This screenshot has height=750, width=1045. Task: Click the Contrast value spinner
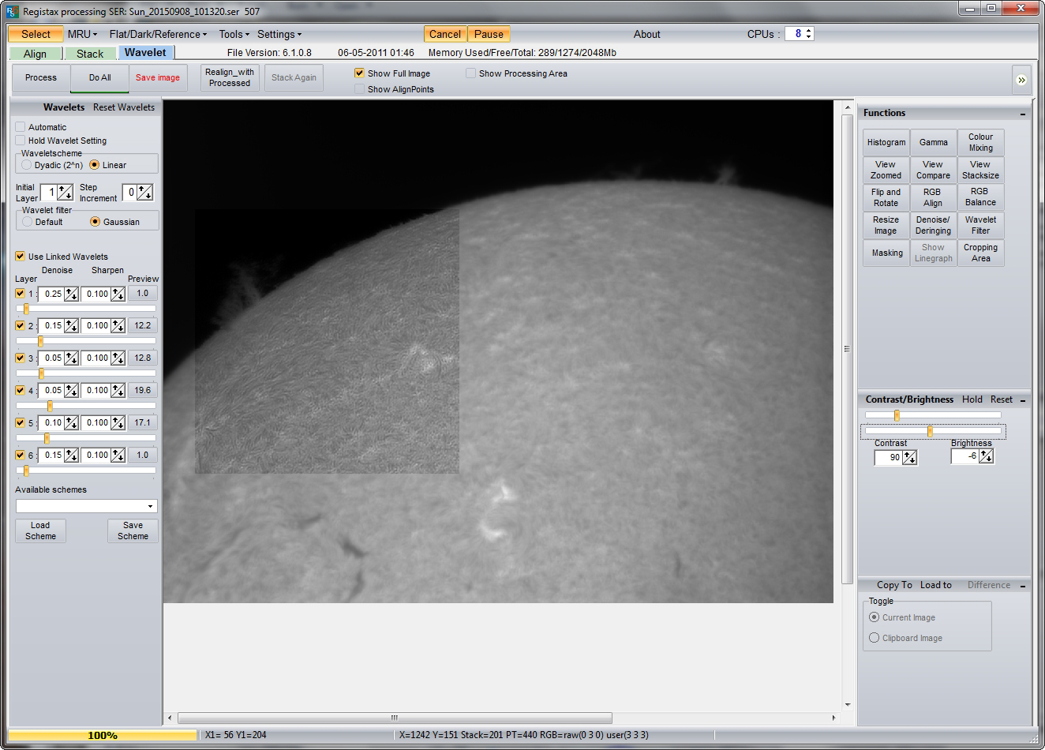[910, 457]
